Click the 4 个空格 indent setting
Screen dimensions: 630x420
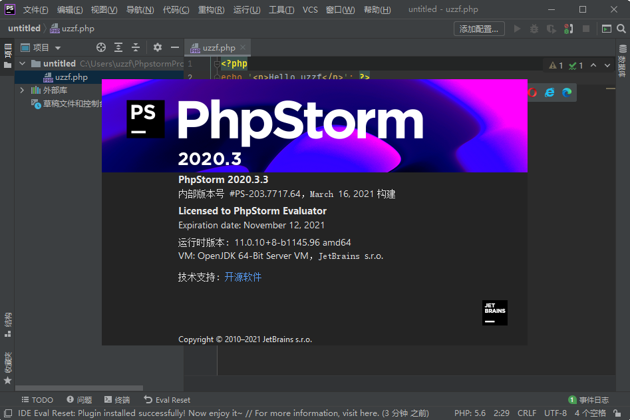click(x=590, y=413)
